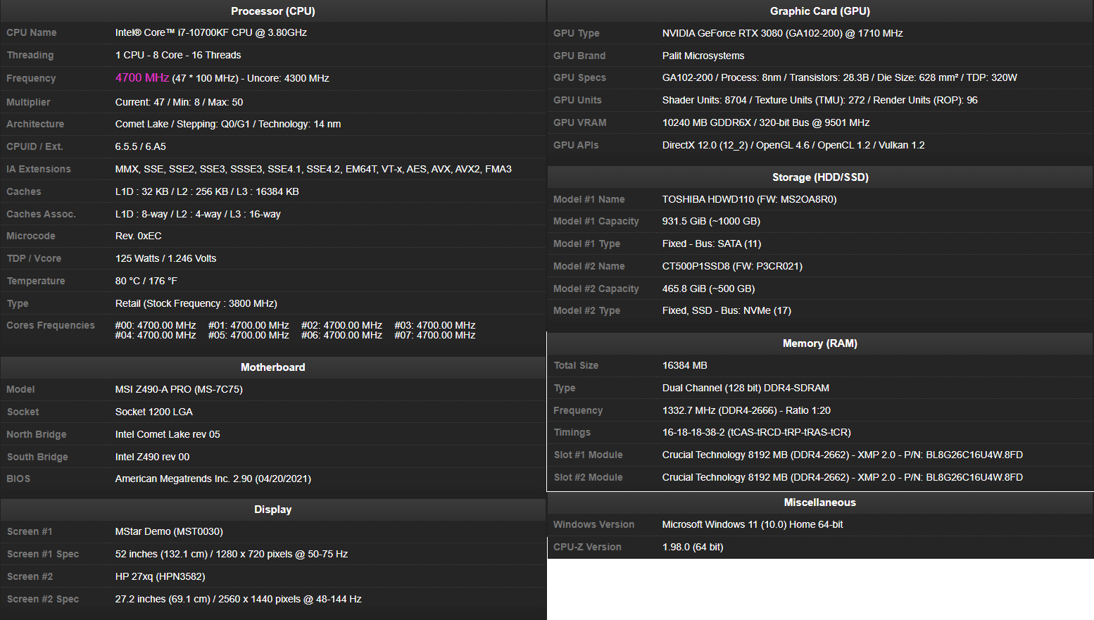Viewport: 1094px width, 620px height.
Task: Select storage model 'TOSHIBA HDWD110 (FW: MS2OA8R0)'
Action: tap(750, 199)
